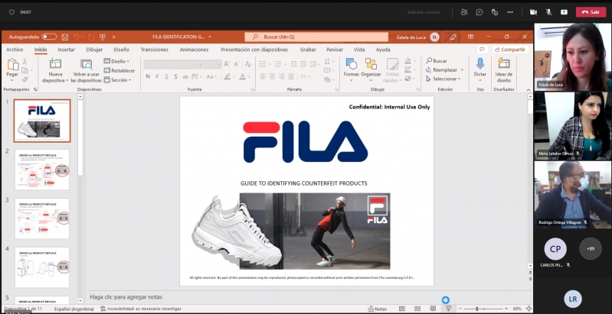
Task: Click the Paste (Pegar) clipboard icon
Action: coord(12,65)
